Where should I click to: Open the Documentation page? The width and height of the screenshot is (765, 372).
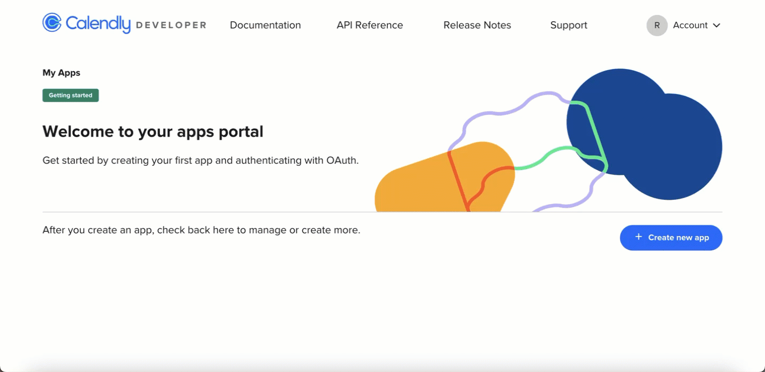[265, 25]
